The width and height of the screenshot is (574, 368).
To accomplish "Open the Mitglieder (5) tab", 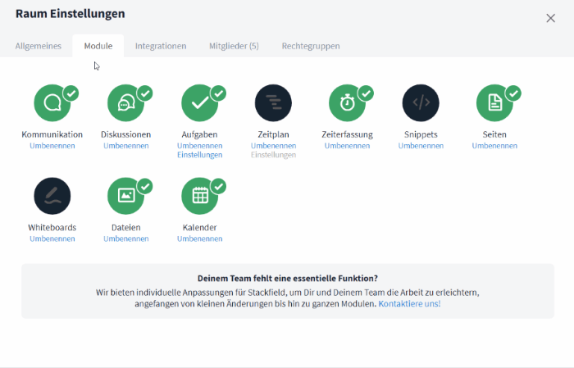I will [x=234, y=46].
